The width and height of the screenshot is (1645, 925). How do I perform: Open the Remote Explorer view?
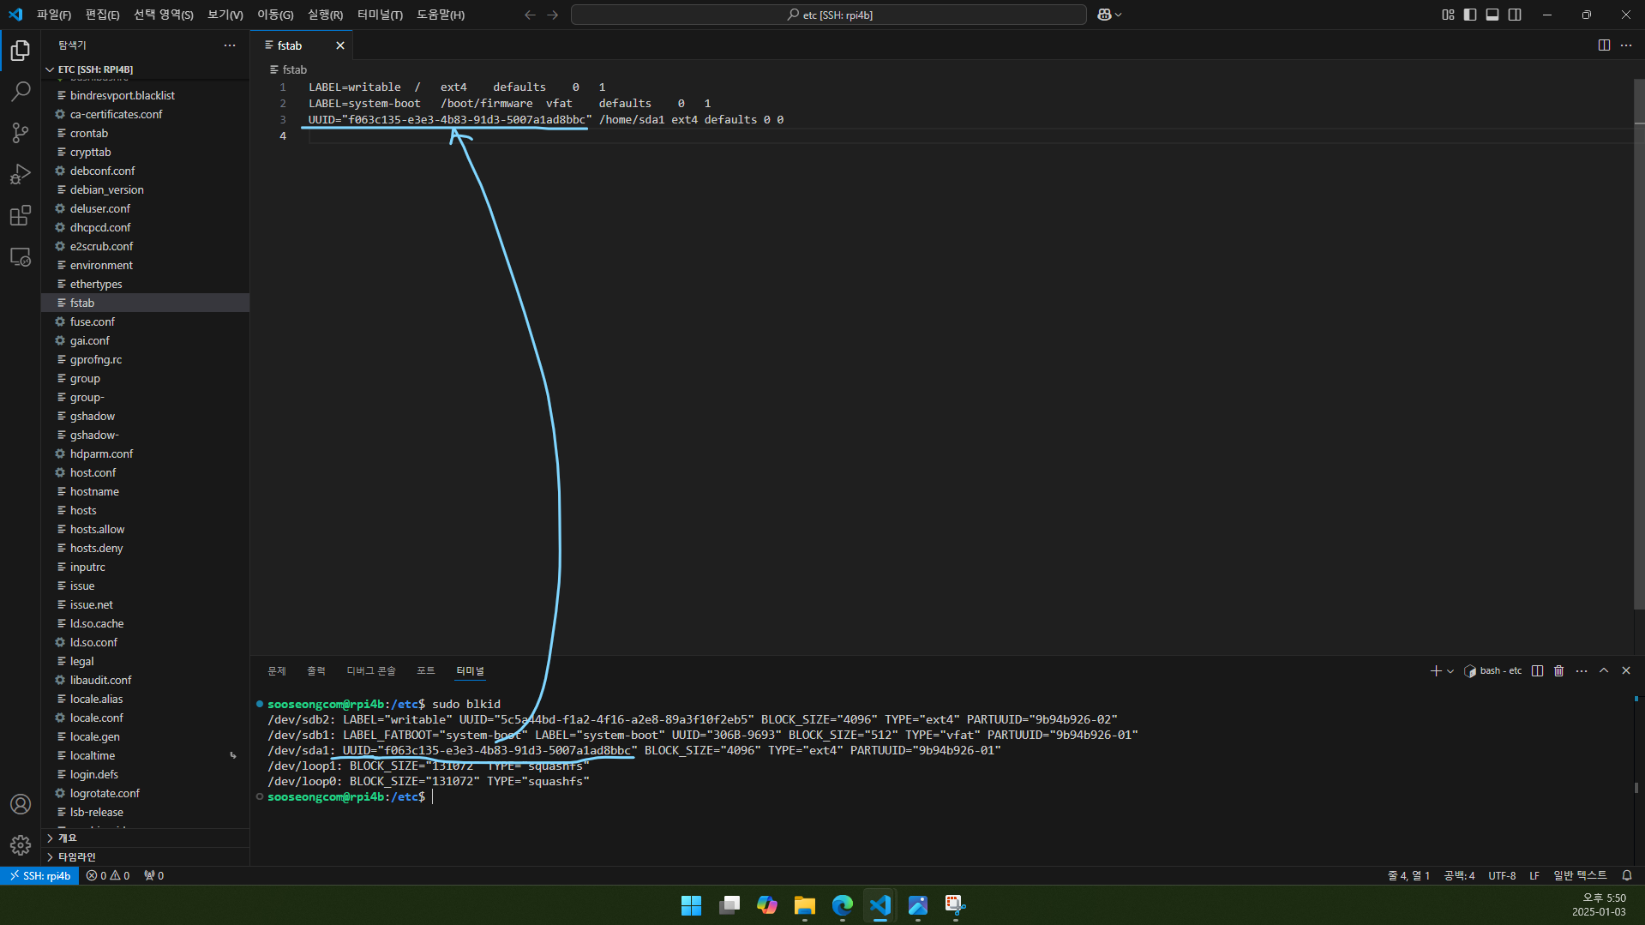tap(21, 256)
